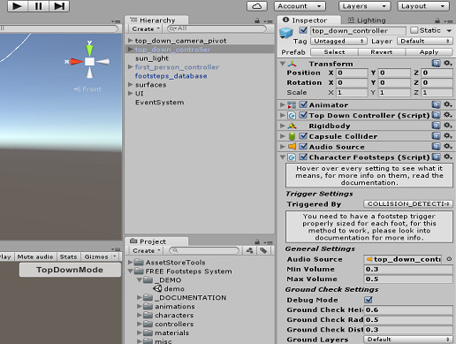Click the center cube of the scene gizmo
The image size is (456, 344).
point(89,62)
